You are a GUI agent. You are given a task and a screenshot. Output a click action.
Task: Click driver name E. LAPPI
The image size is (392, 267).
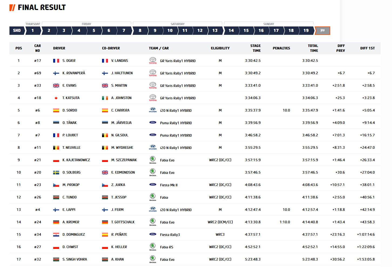69,210
